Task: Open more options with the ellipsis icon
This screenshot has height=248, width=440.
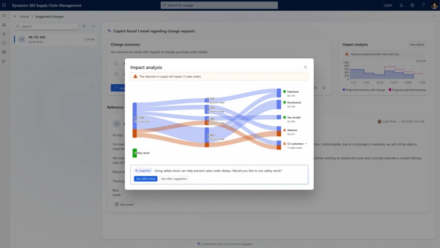Action: point(93,26)
